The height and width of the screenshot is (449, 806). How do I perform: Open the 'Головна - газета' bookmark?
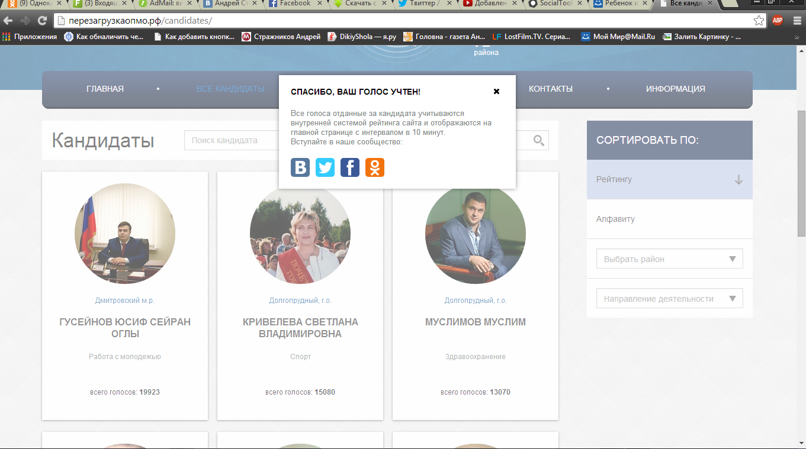(x=444, y=37)
